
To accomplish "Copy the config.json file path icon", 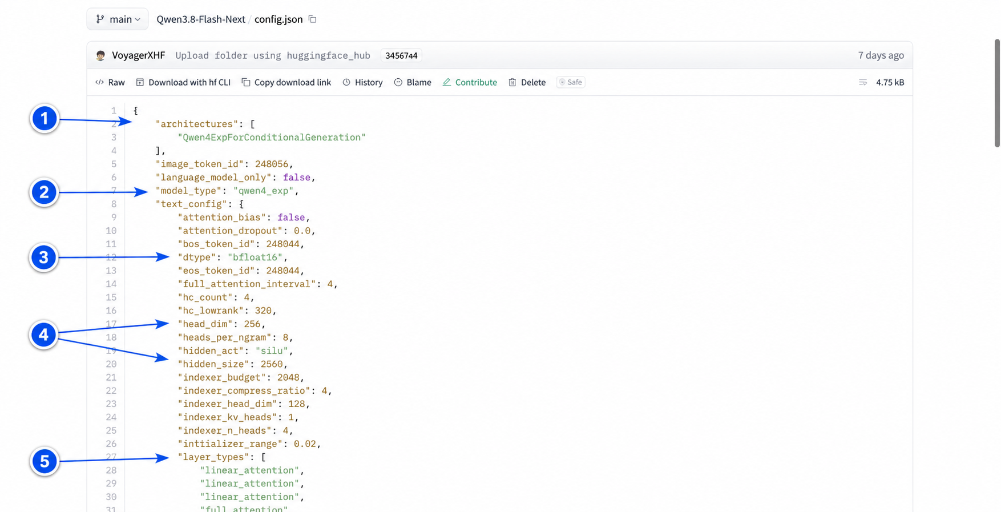I will (x=312, y=19).
